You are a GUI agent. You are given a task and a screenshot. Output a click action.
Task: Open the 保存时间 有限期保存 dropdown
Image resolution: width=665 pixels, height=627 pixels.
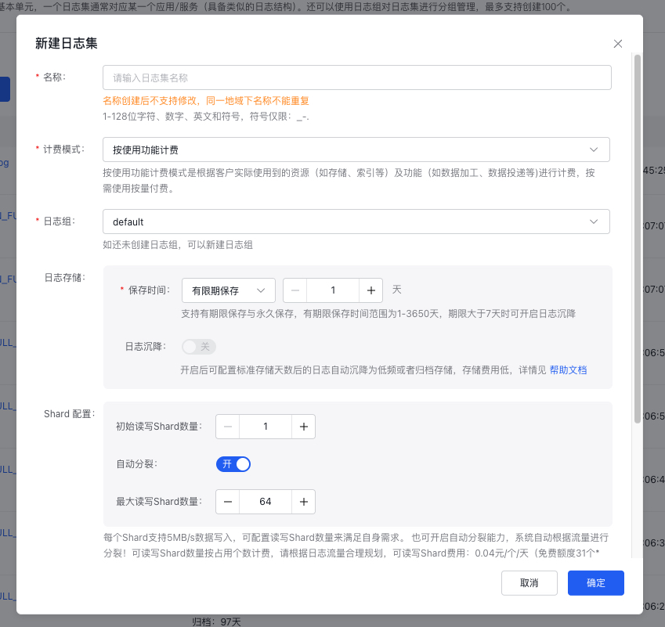(229, 290)
